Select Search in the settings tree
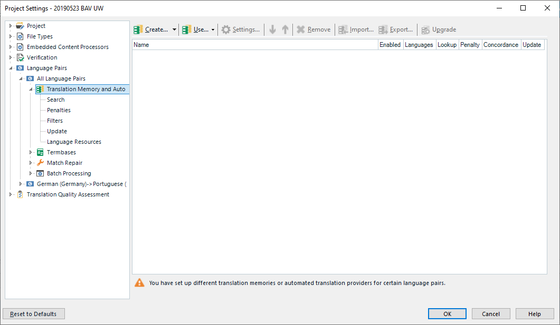This screenshot has width=560, height=325. click(56, 100)
